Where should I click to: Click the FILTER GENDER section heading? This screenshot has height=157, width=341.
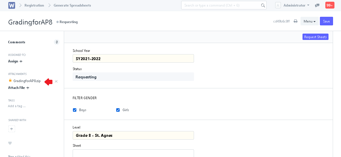pos(85,98)
